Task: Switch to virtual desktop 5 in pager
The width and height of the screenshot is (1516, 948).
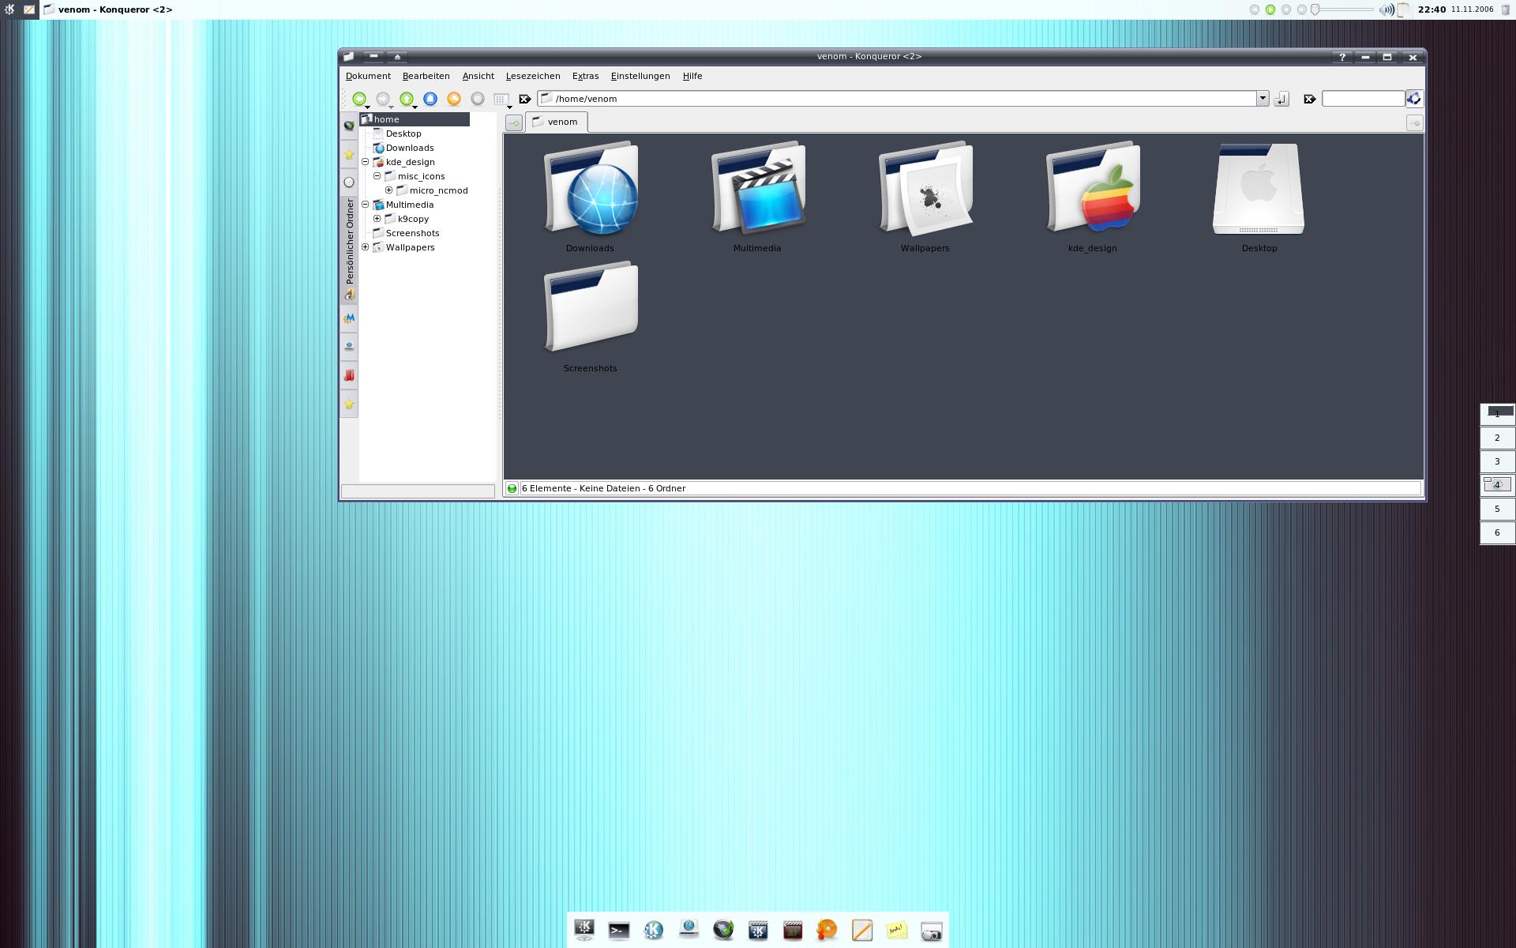Action: [x=1497, y=509]
